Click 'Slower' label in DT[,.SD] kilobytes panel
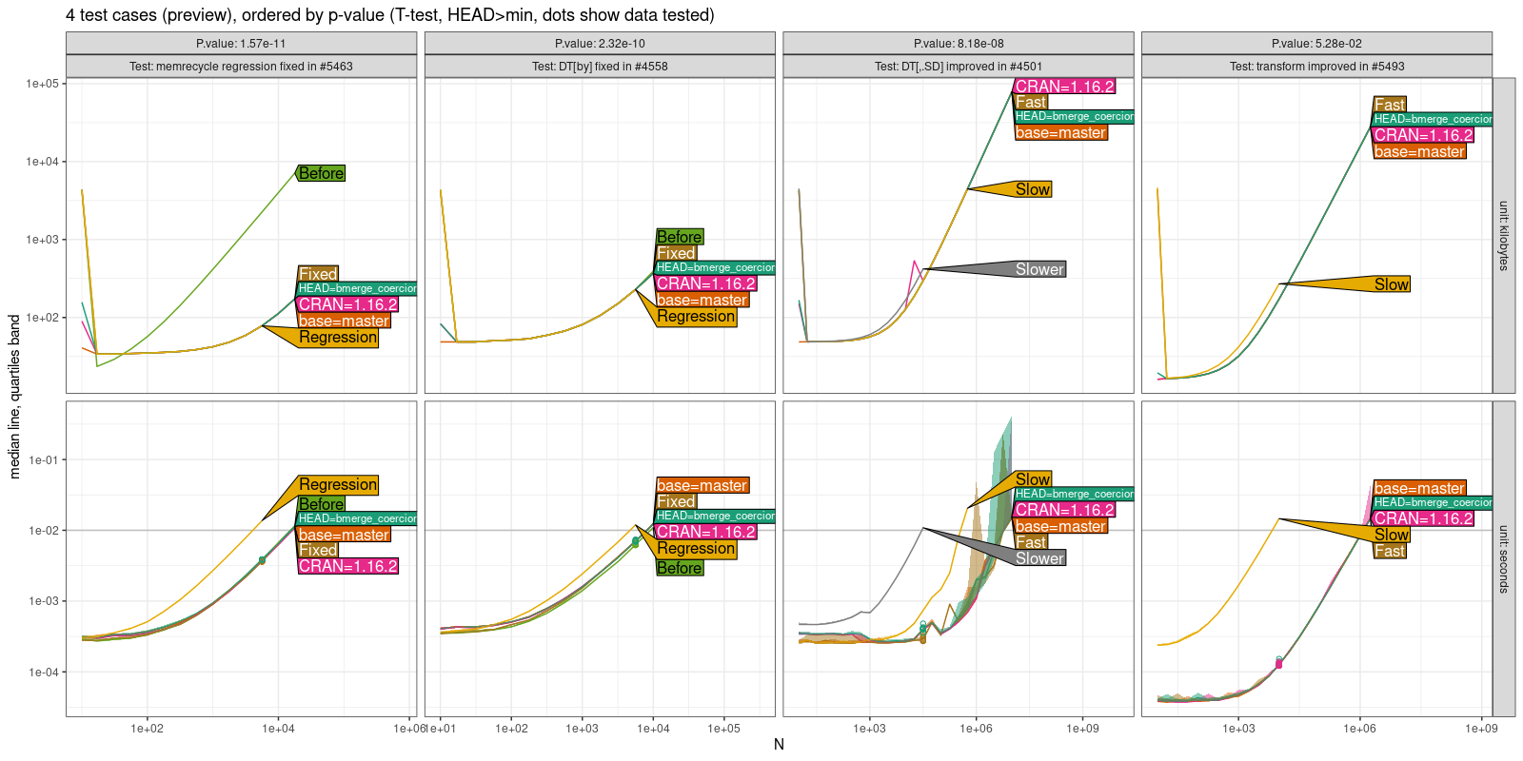1523x761 pixels. click(1039, 270)
